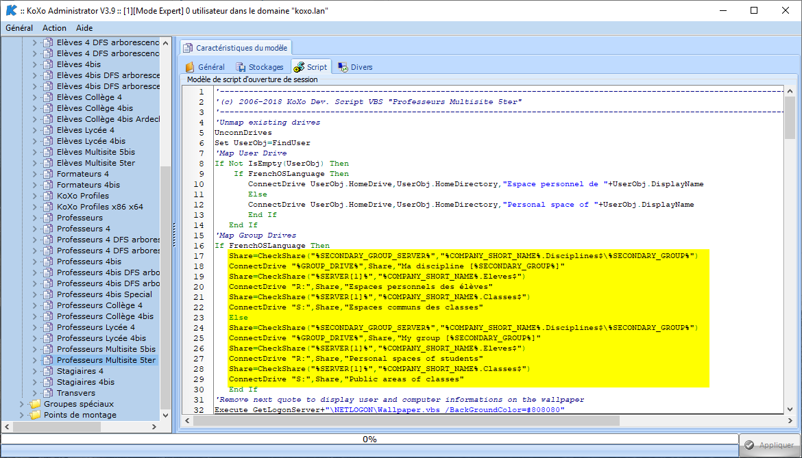Expand the Professeurs Lycée 4bis node
The width and height of the screenshot is (802, 458).
click(35, 338)
